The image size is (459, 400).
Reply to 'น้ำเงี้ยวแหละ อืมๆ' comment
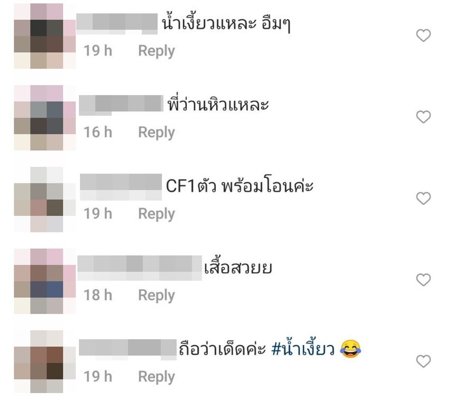pyautogui.click(x=157, y=51)
